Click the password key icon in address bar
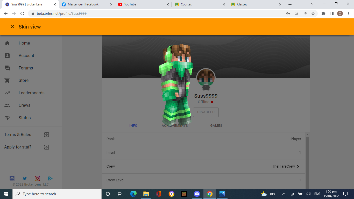 288,13
